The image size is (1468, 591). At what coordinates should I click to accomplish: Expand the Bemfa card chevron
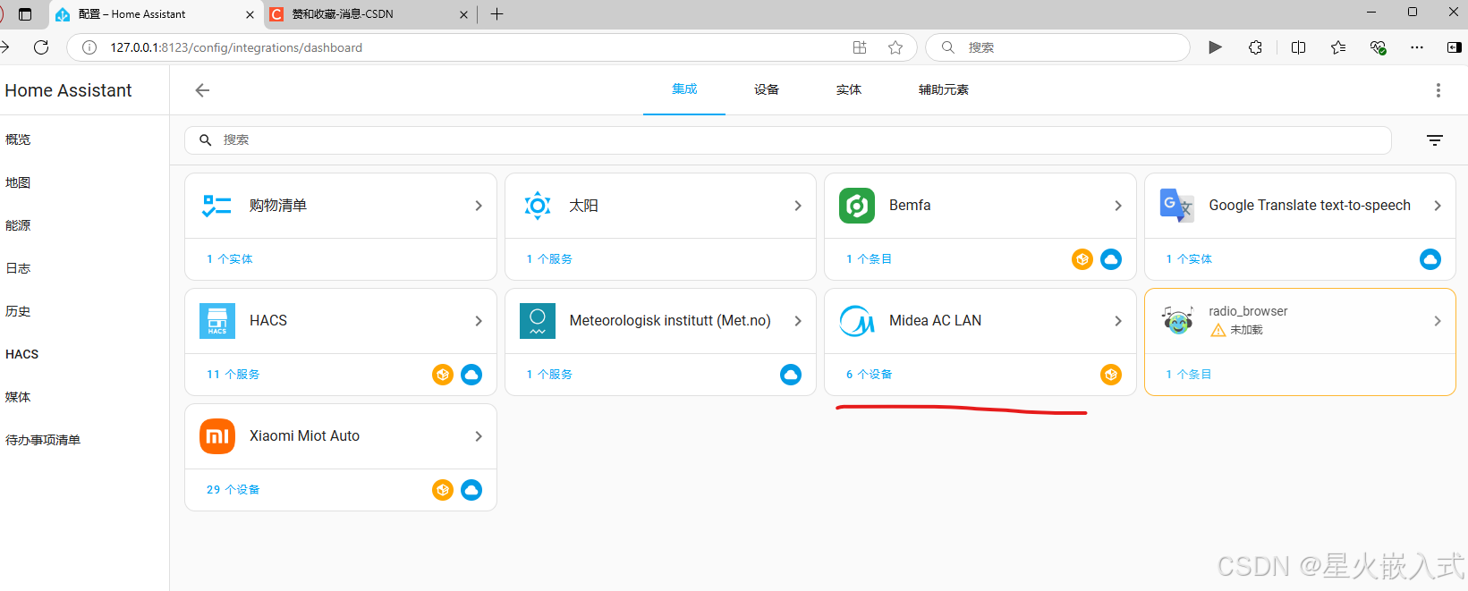[x=1118, y=206]
